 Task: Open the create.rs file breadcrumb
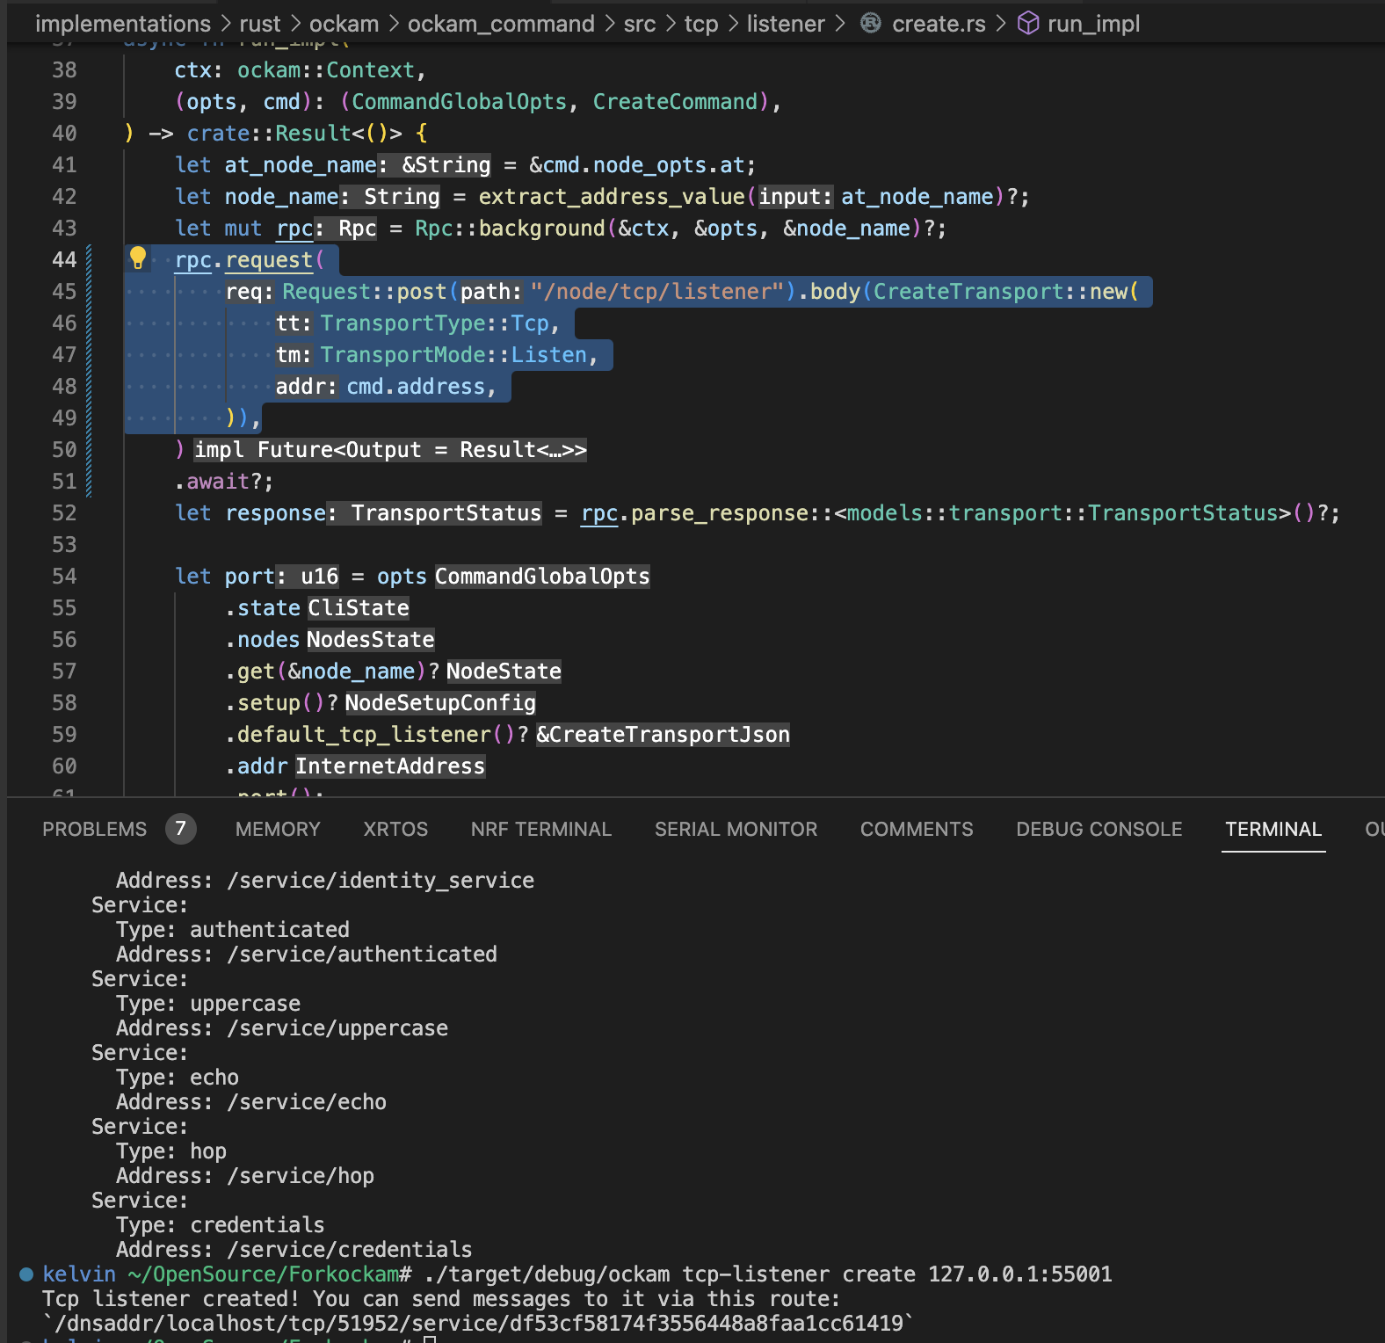pyautogui.click(x=939, y=24)
